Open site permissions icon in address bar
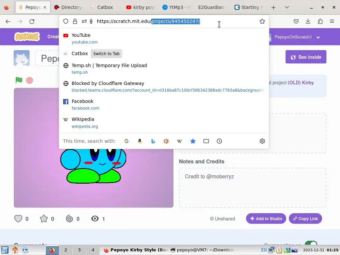 point(84,21)
